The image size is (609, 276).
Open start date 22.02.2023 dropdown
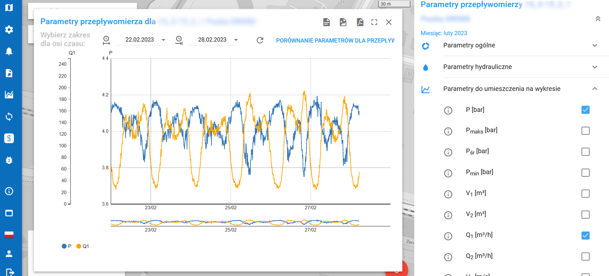[163, 40]
